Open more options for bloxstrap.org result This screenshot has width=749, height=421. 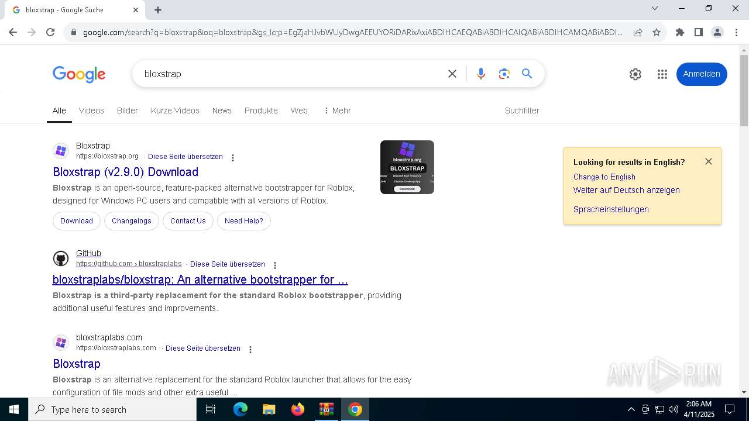(x=233, y=158)
